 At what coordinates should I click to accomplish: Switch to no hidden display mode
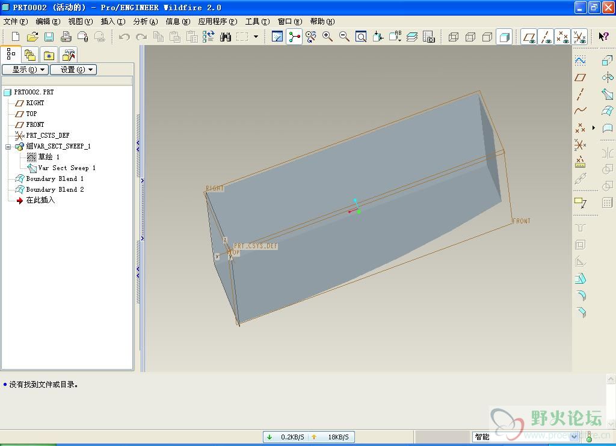487,37
